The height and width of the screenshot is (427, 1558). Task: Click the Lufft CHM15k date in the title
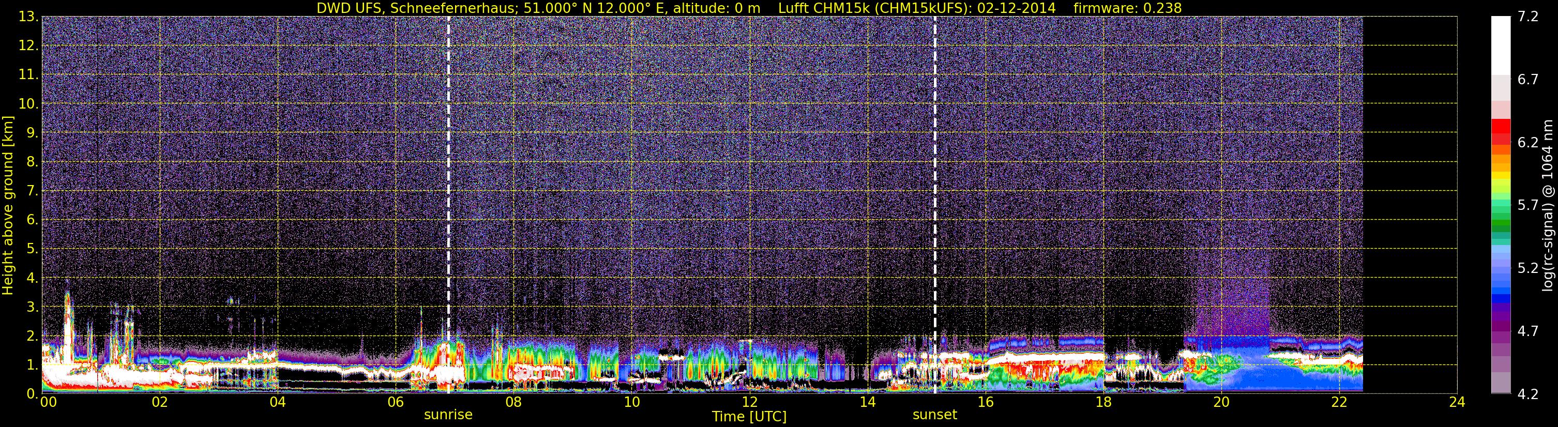[1016, 8]
